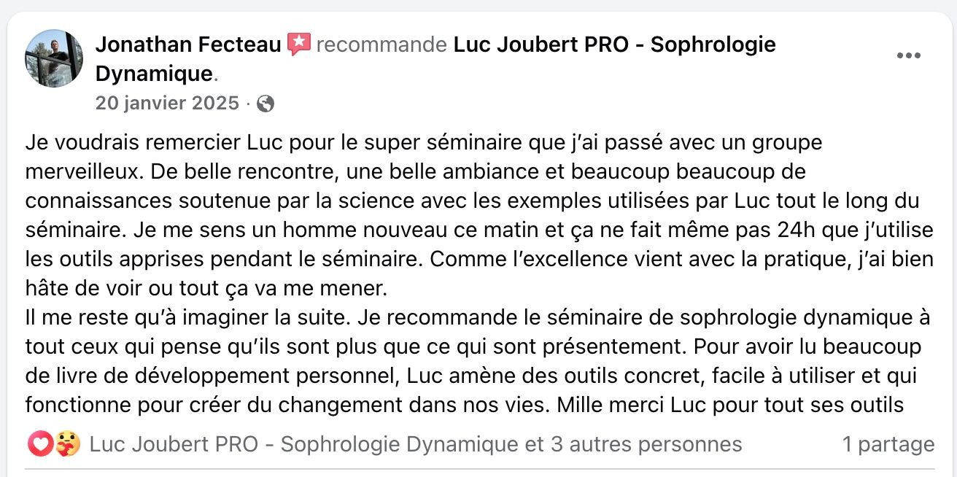The height and width of the screenshot is (477, 957).
Task: View the 1 partage shares list
Action: (888, 444)
